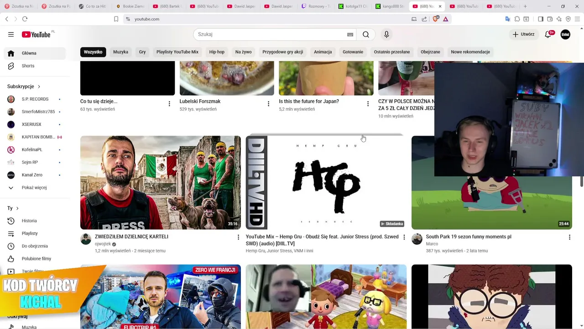Expand Pokaż więcej subscriptions
The height and width of the screenshot is (329, 584).
[x=35, y=187]
